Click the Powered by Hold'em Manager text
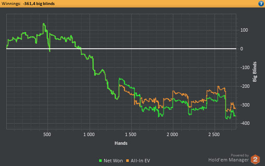 coord(228,158)
